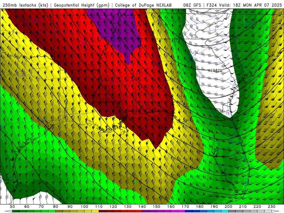
Task: Click the '06Z GFS' model run label
Action: click(192, 5)
